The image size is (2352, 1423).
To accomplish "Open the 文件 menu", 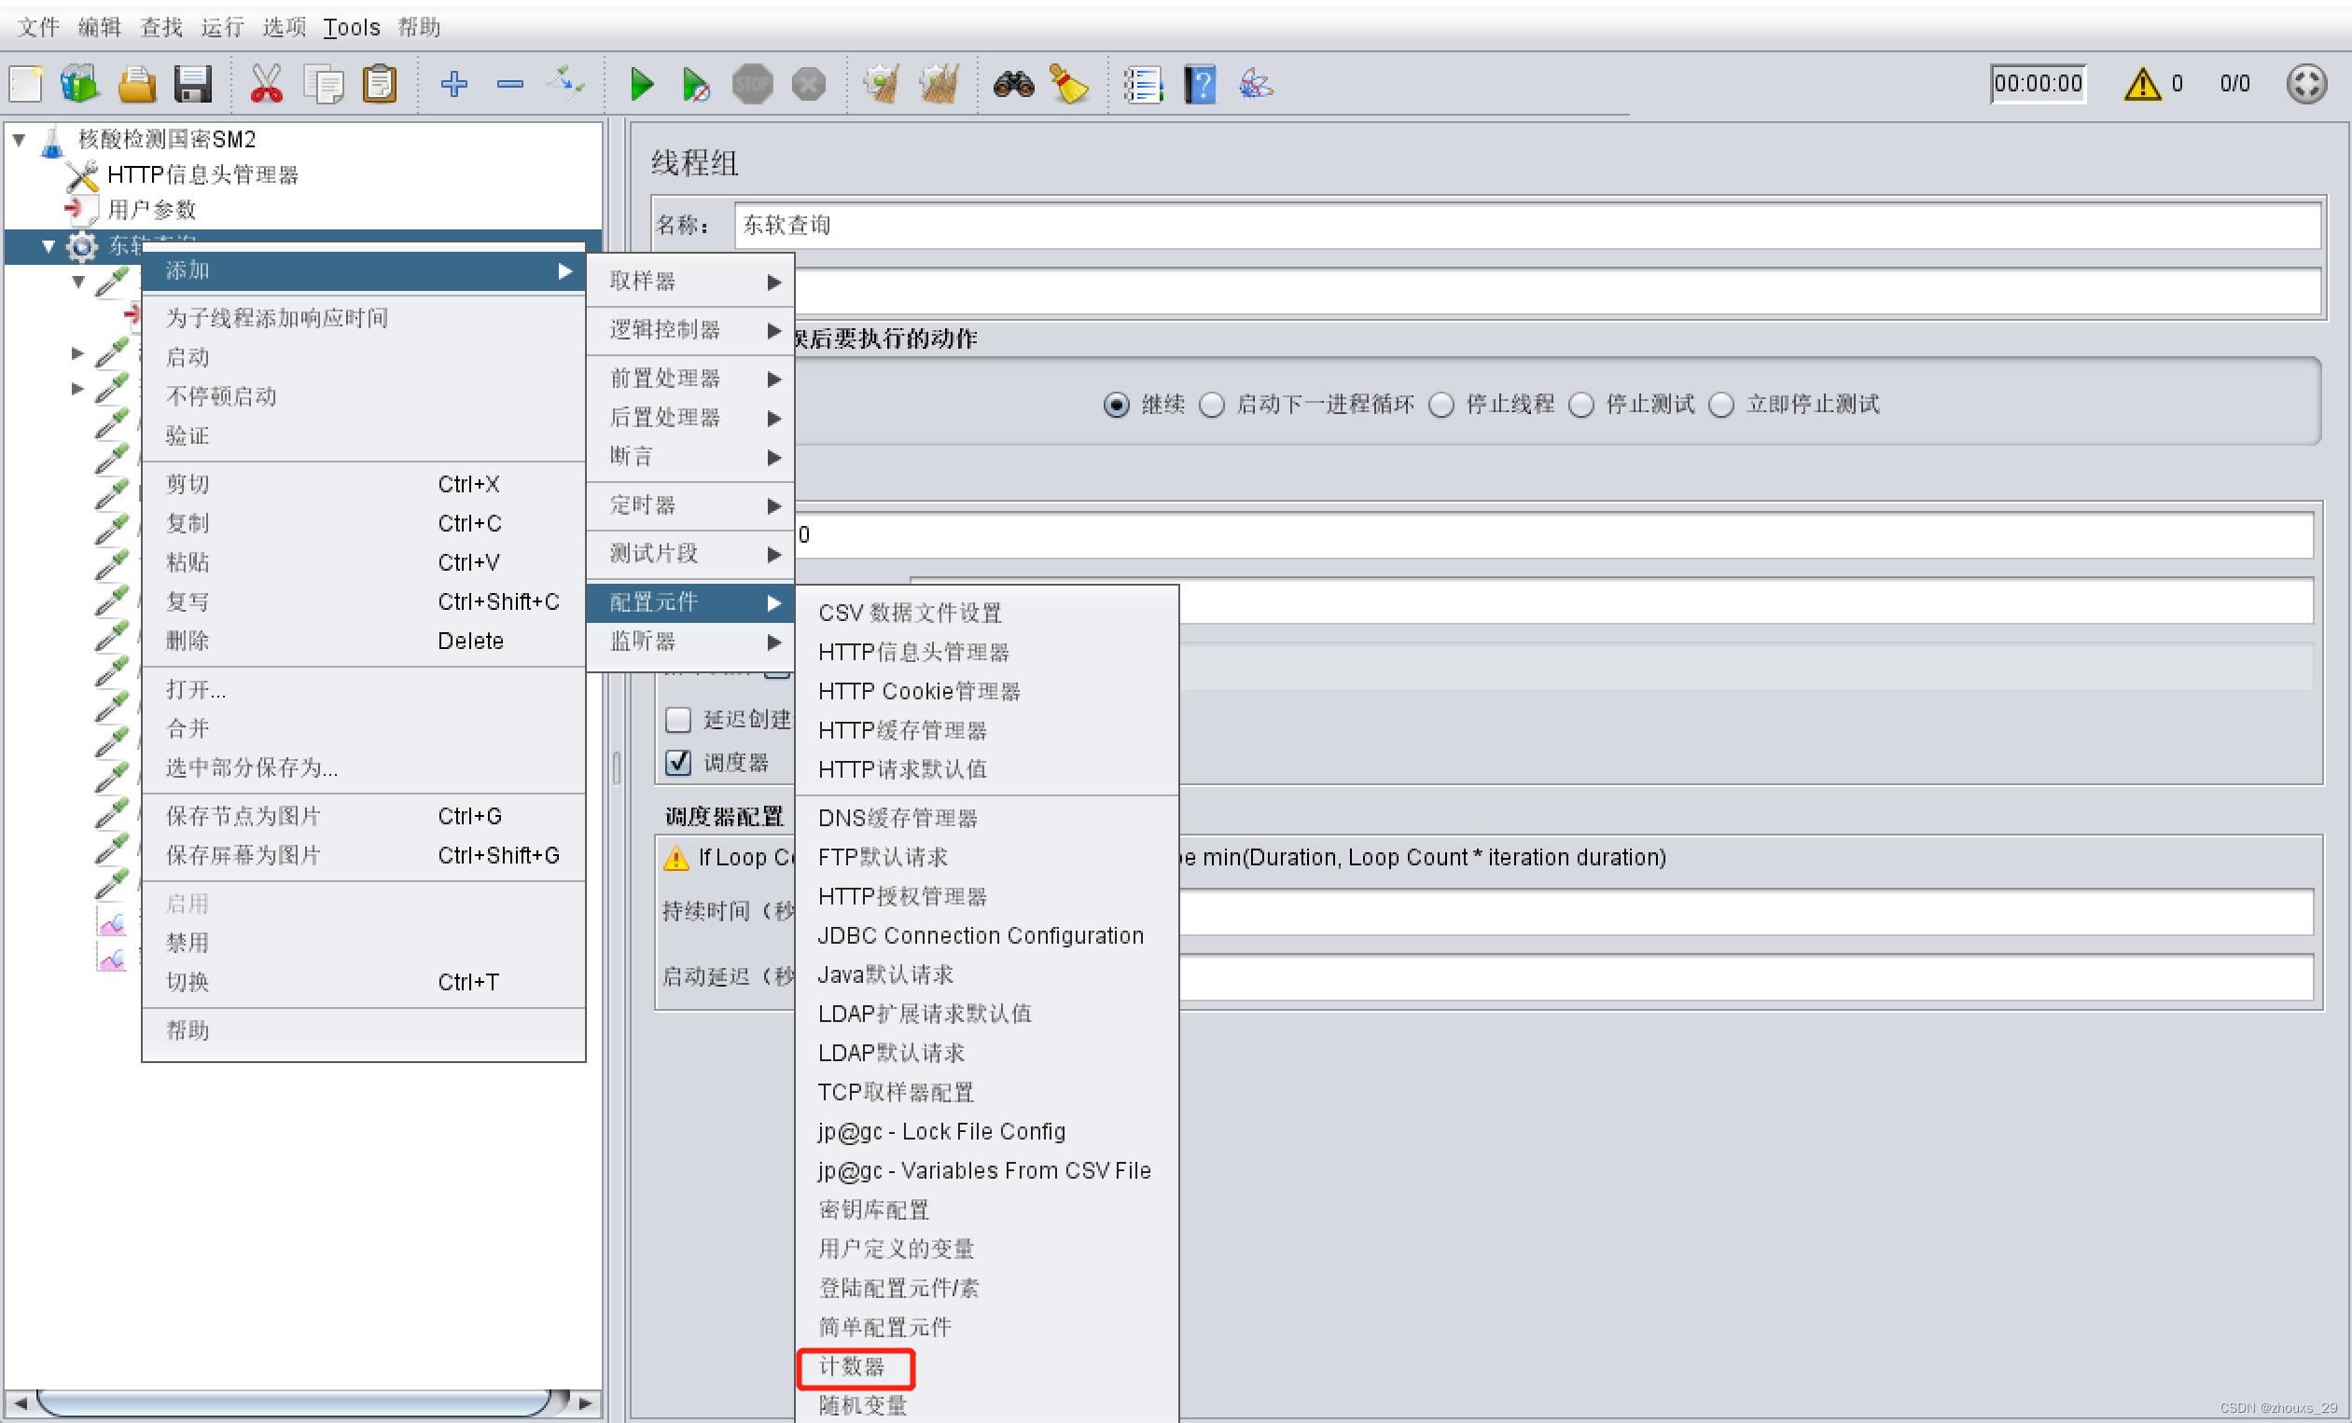I will coord(39,27).
